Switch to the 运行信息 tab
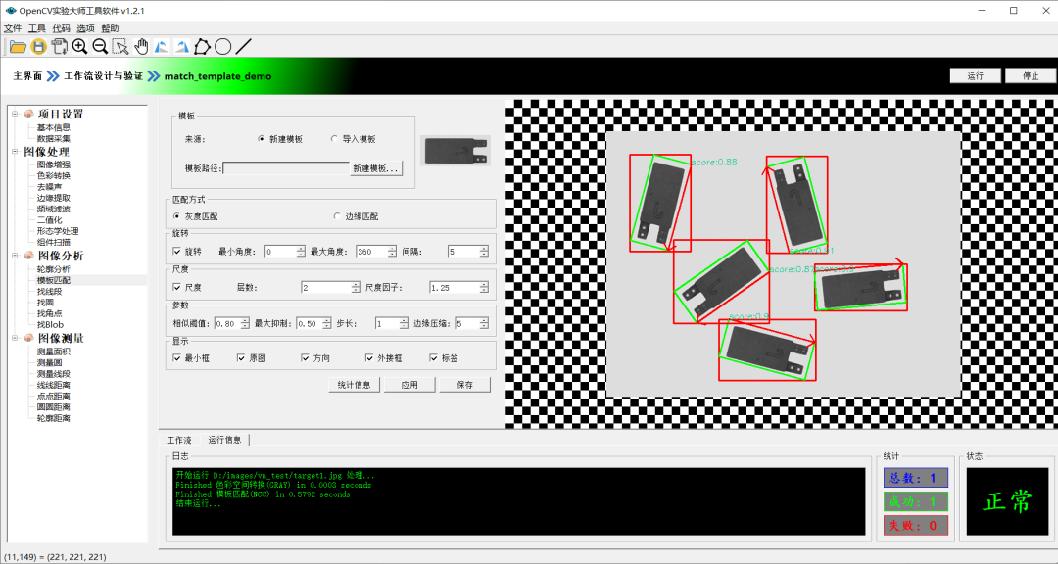Viewport: 1058px width, 564px height. pos(224,440)
